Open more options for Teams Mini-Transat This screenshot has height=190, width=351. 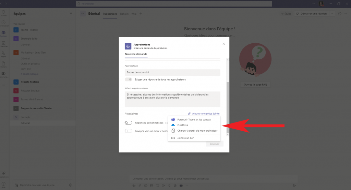71,100
